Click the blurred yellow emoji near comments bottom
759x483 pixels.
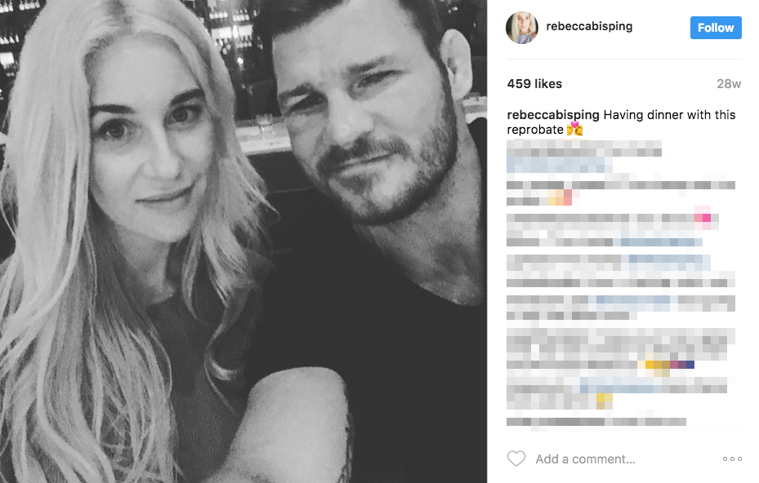pyautogui.click(x=604, y=401)
